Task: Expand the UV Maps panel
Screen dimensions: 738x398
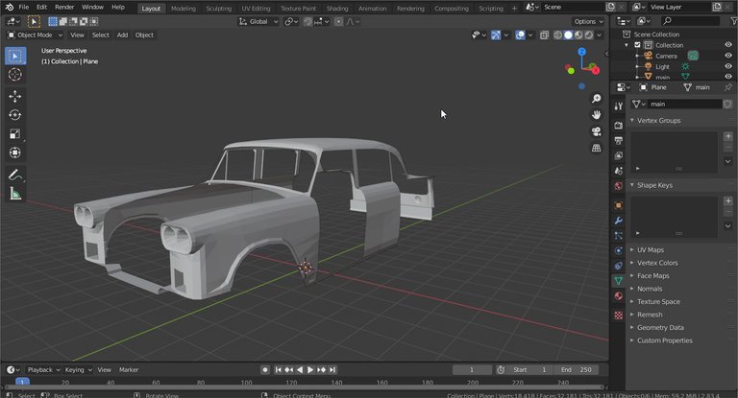Action: click(x=651, y=250)
